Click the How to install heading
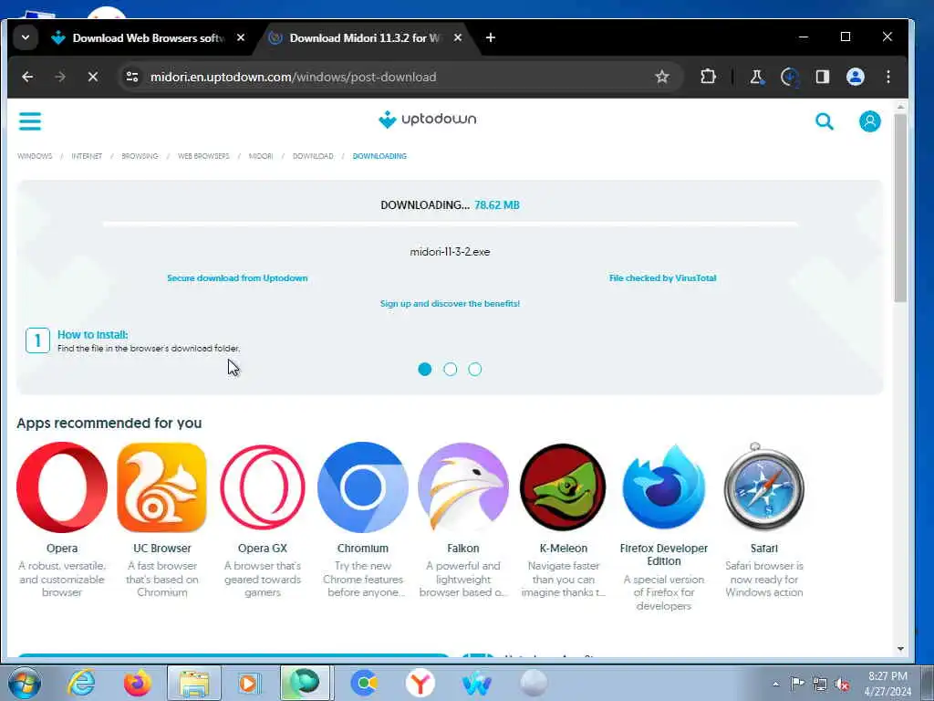Image resolution: width=934 pixels, height=701 pixels. (x=92, y=334)
